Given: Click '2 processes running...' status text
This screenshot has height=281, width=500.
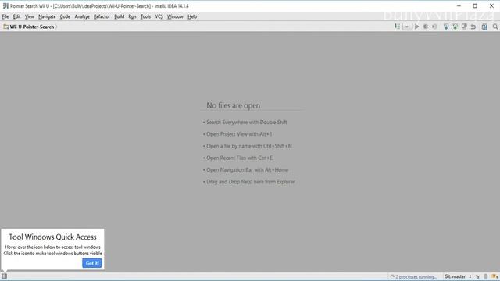Looking at the screenshot, I should [416, 277].
